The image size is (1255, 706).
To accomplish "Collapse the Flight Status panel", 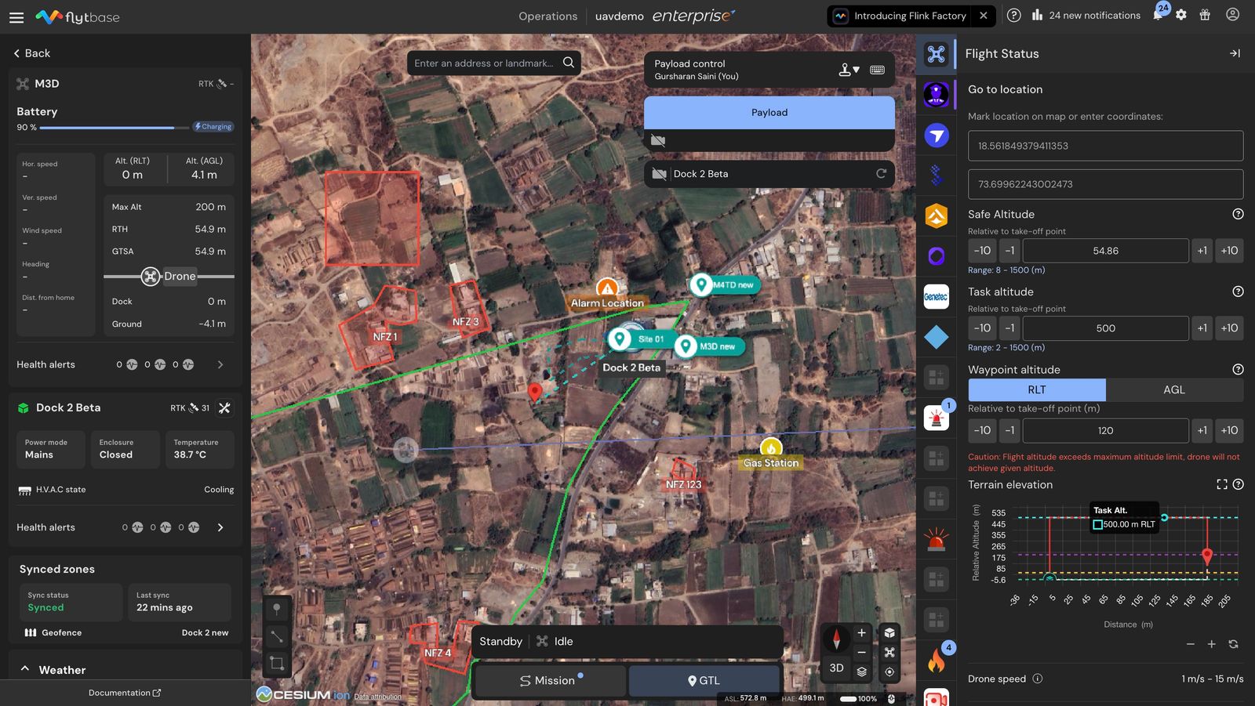I will click(x=1235, y=53).
